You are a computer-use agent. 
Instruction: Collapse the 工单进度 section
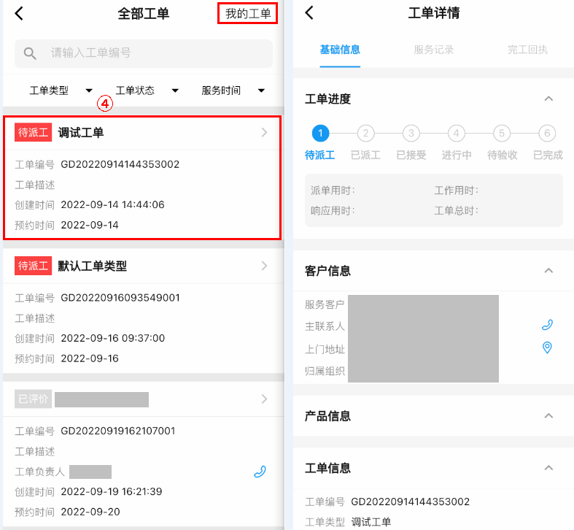pyautogui.click(x=548, y=99)
